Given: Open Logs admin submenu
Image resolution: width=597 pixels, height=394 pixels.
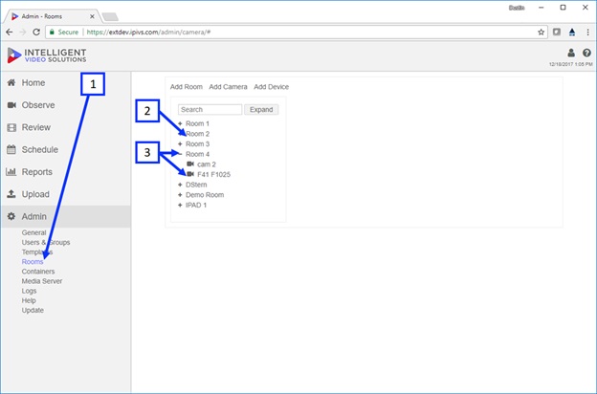Looking at the screenshot, I should (x=29, y=291).
